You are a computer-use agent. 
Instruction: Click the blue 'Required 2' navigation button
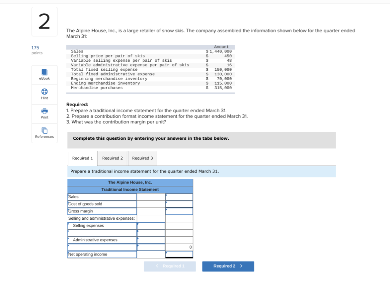click(x=228, y=266)
